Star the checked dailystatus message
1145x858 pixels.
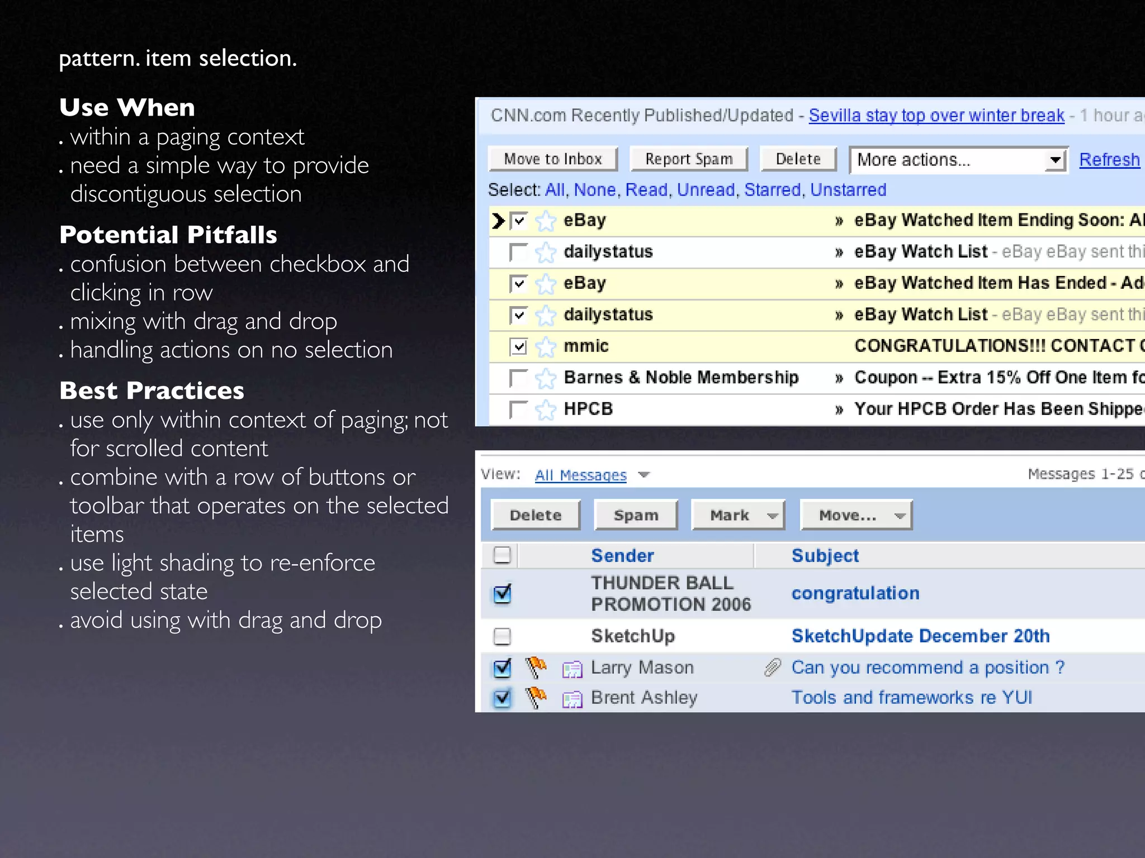546,316
